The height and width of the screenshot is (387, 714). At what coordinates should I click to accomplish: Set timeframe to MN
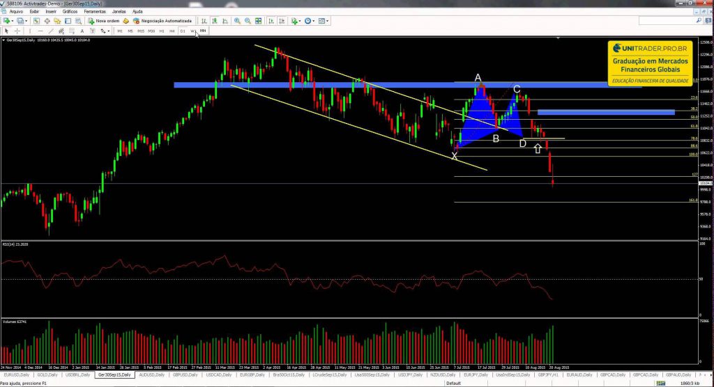[x=203, y=31]
